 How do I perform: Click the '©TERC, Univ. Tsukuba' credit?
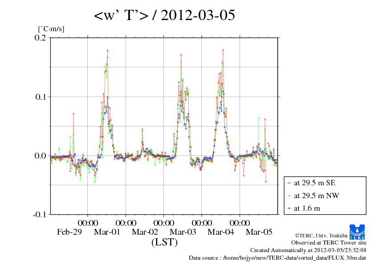click(x=321, y=236)
